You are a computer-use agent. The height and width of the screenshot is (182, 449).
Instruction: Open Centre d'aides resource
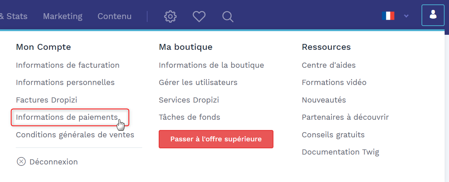coord(329,65)
